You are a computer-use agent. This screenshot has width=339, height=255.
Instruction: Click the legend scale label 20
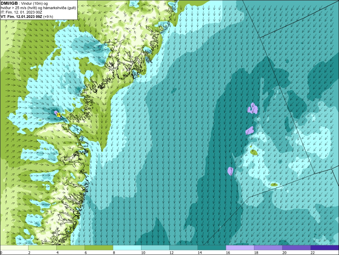(x=284, y=253)
